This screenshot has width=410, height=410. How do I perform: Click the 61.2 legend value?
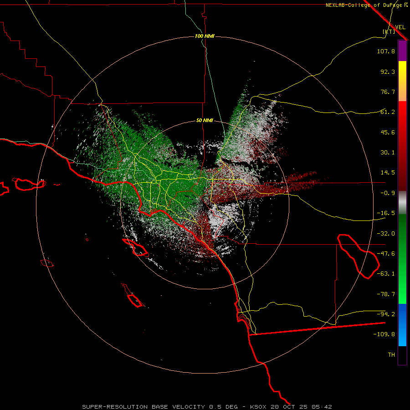pyautogui.click(x=388, y=112)
